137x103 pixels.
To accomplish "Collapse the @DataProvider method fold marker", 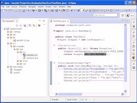I will coord(54,45).
